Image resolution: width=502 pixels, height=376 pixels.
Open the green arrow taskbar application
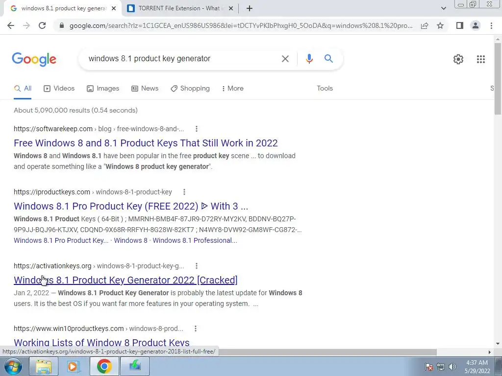tap(134, 366)
